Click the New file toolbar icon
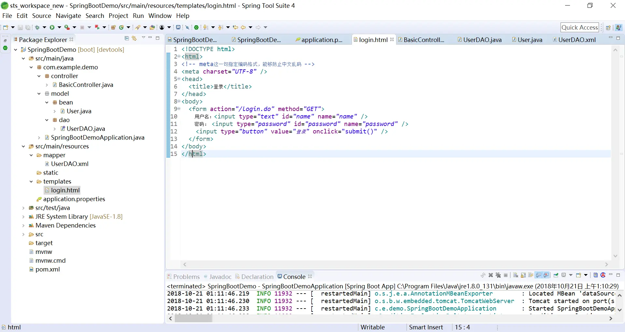Image resolution: width=625 pixels, height=332 pixels. [x=6, y=27]
